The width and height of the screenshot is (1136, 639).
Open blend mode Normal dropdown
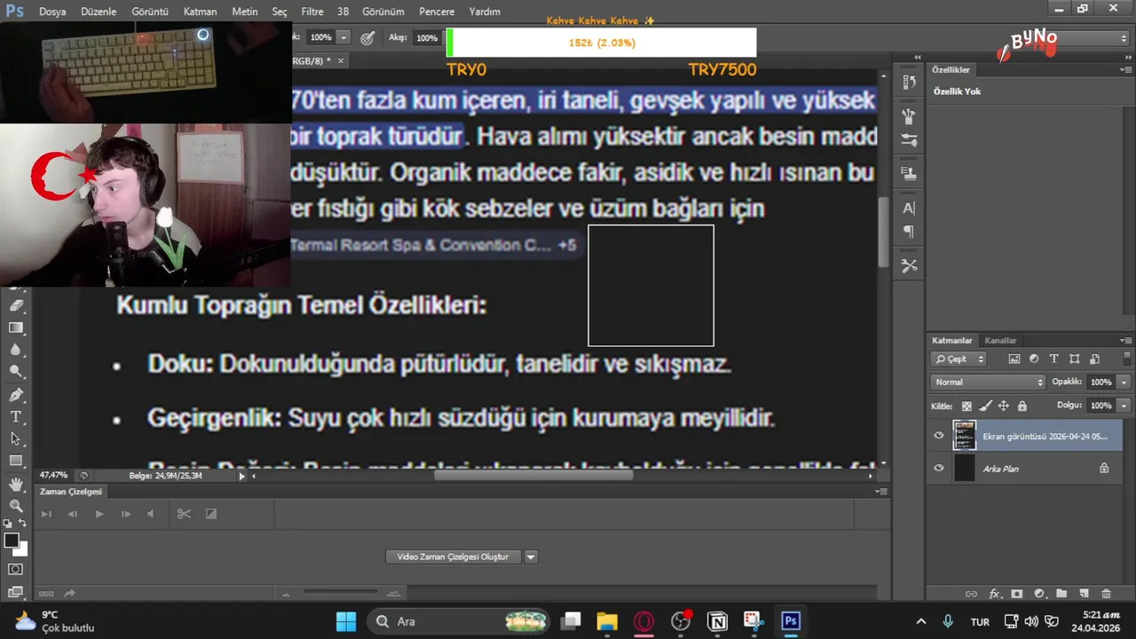pyautogui.click(x=989, y=382)
